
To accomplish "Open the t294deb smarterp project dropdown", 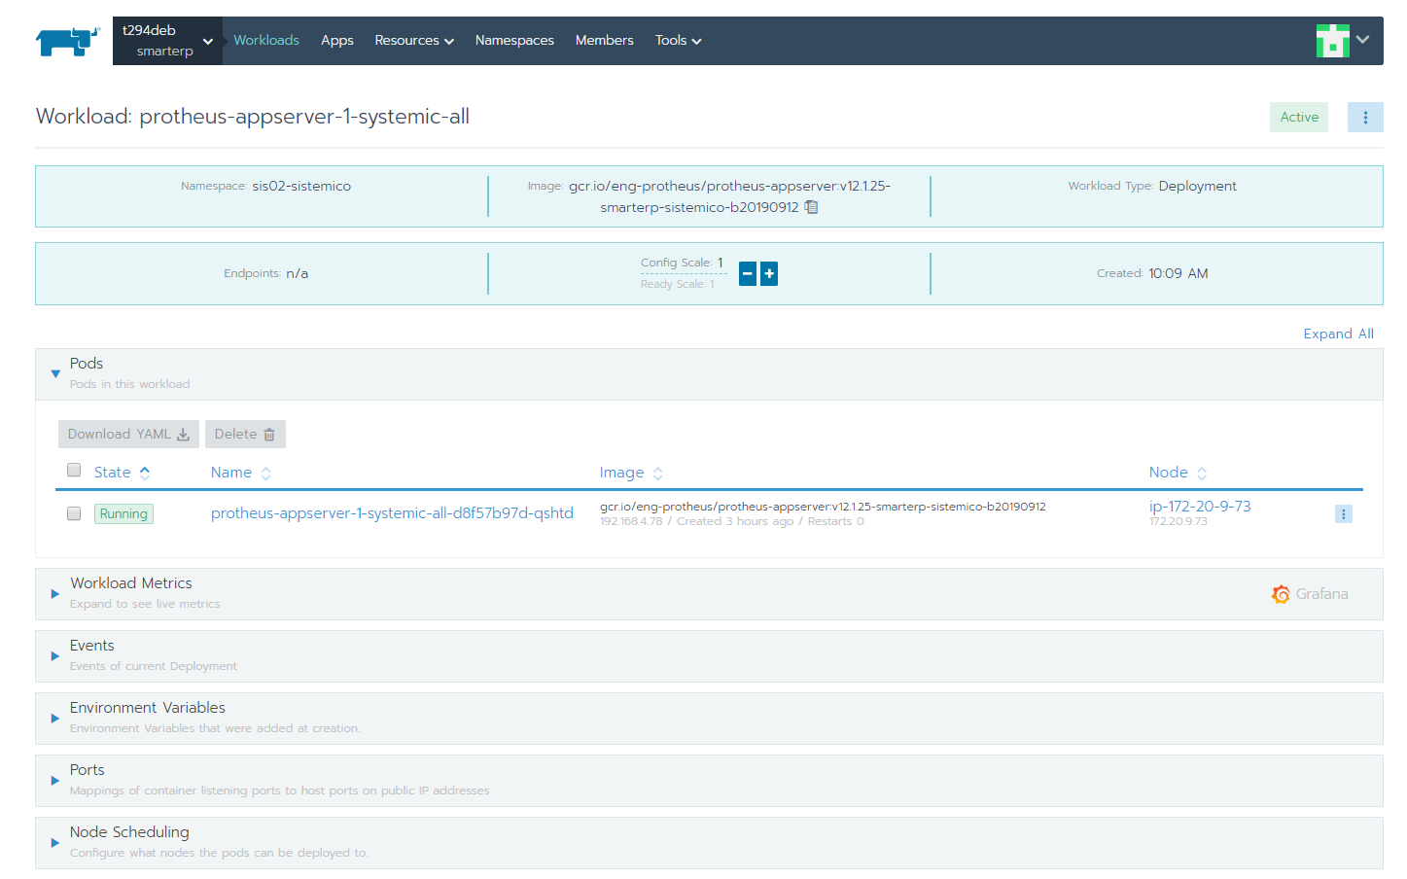I will (167, 41).
